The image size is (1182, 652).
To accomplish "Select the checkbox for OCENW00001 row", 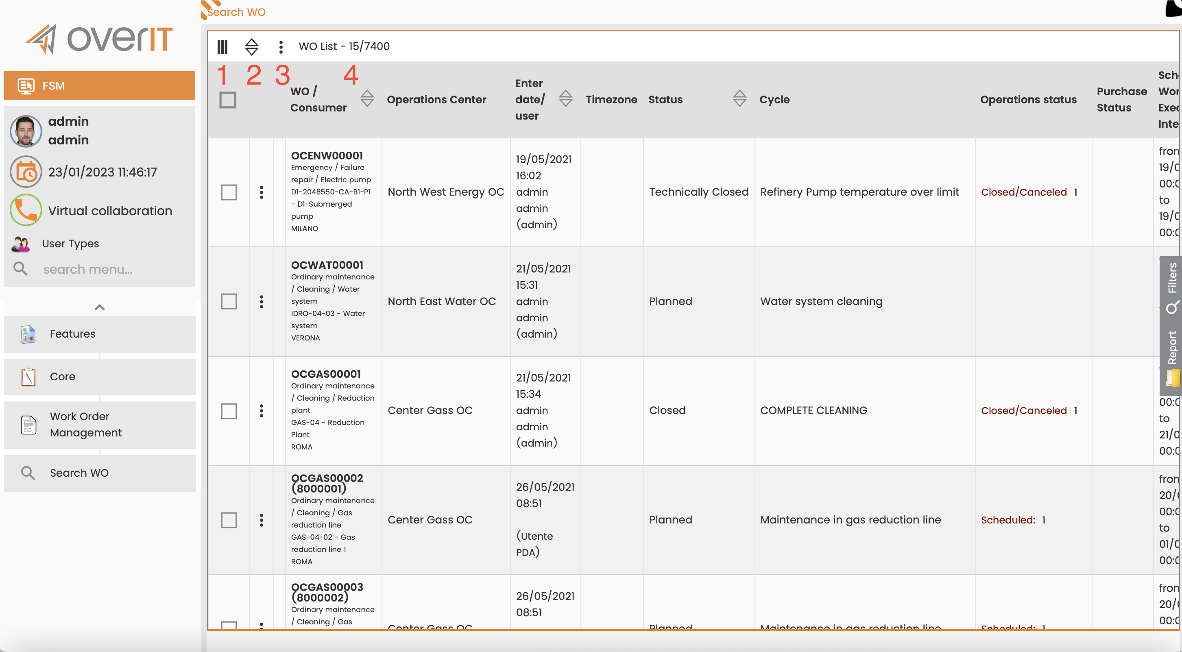I will click(229, 192).
